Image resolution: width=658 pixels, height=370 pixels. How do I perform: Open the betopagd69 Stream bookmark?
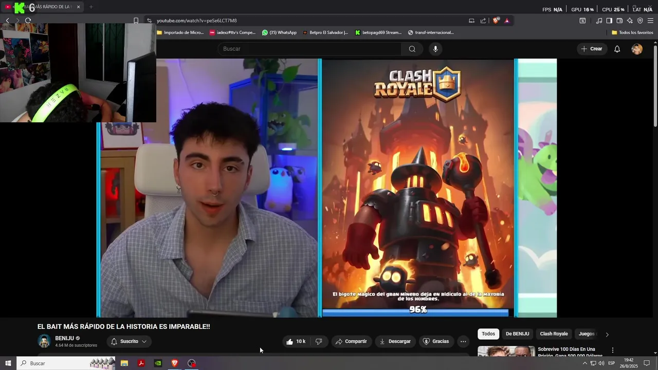pyautogui.click(x=378, y=32)
